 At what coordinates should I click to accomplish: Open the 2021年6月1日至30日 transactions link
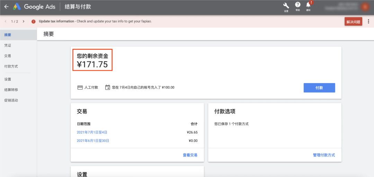coord(93,141)
